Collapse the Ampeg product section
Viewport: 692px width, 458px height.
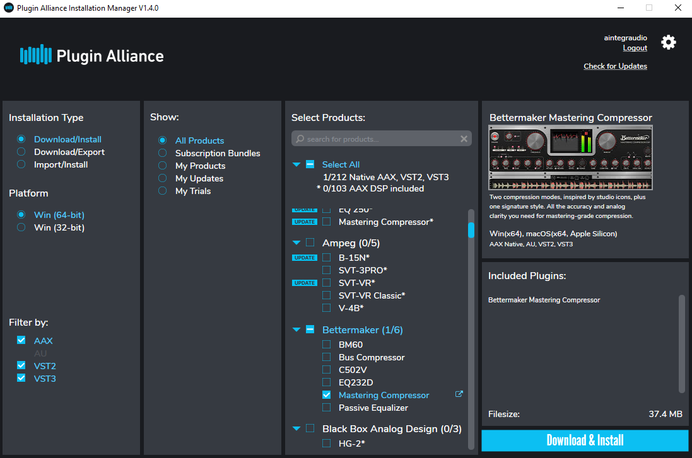click(x=296, y=242)
